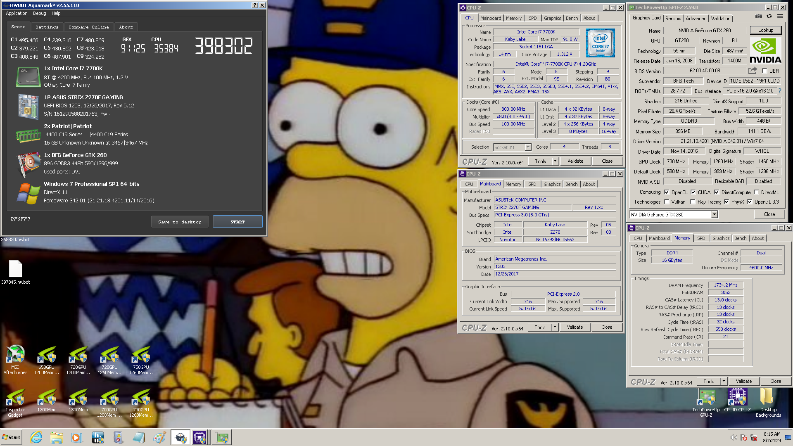This screenshot has width=793, height=446.
Task: Expand Tools dropdown arrow in CPU tab window
Action: 555,161
